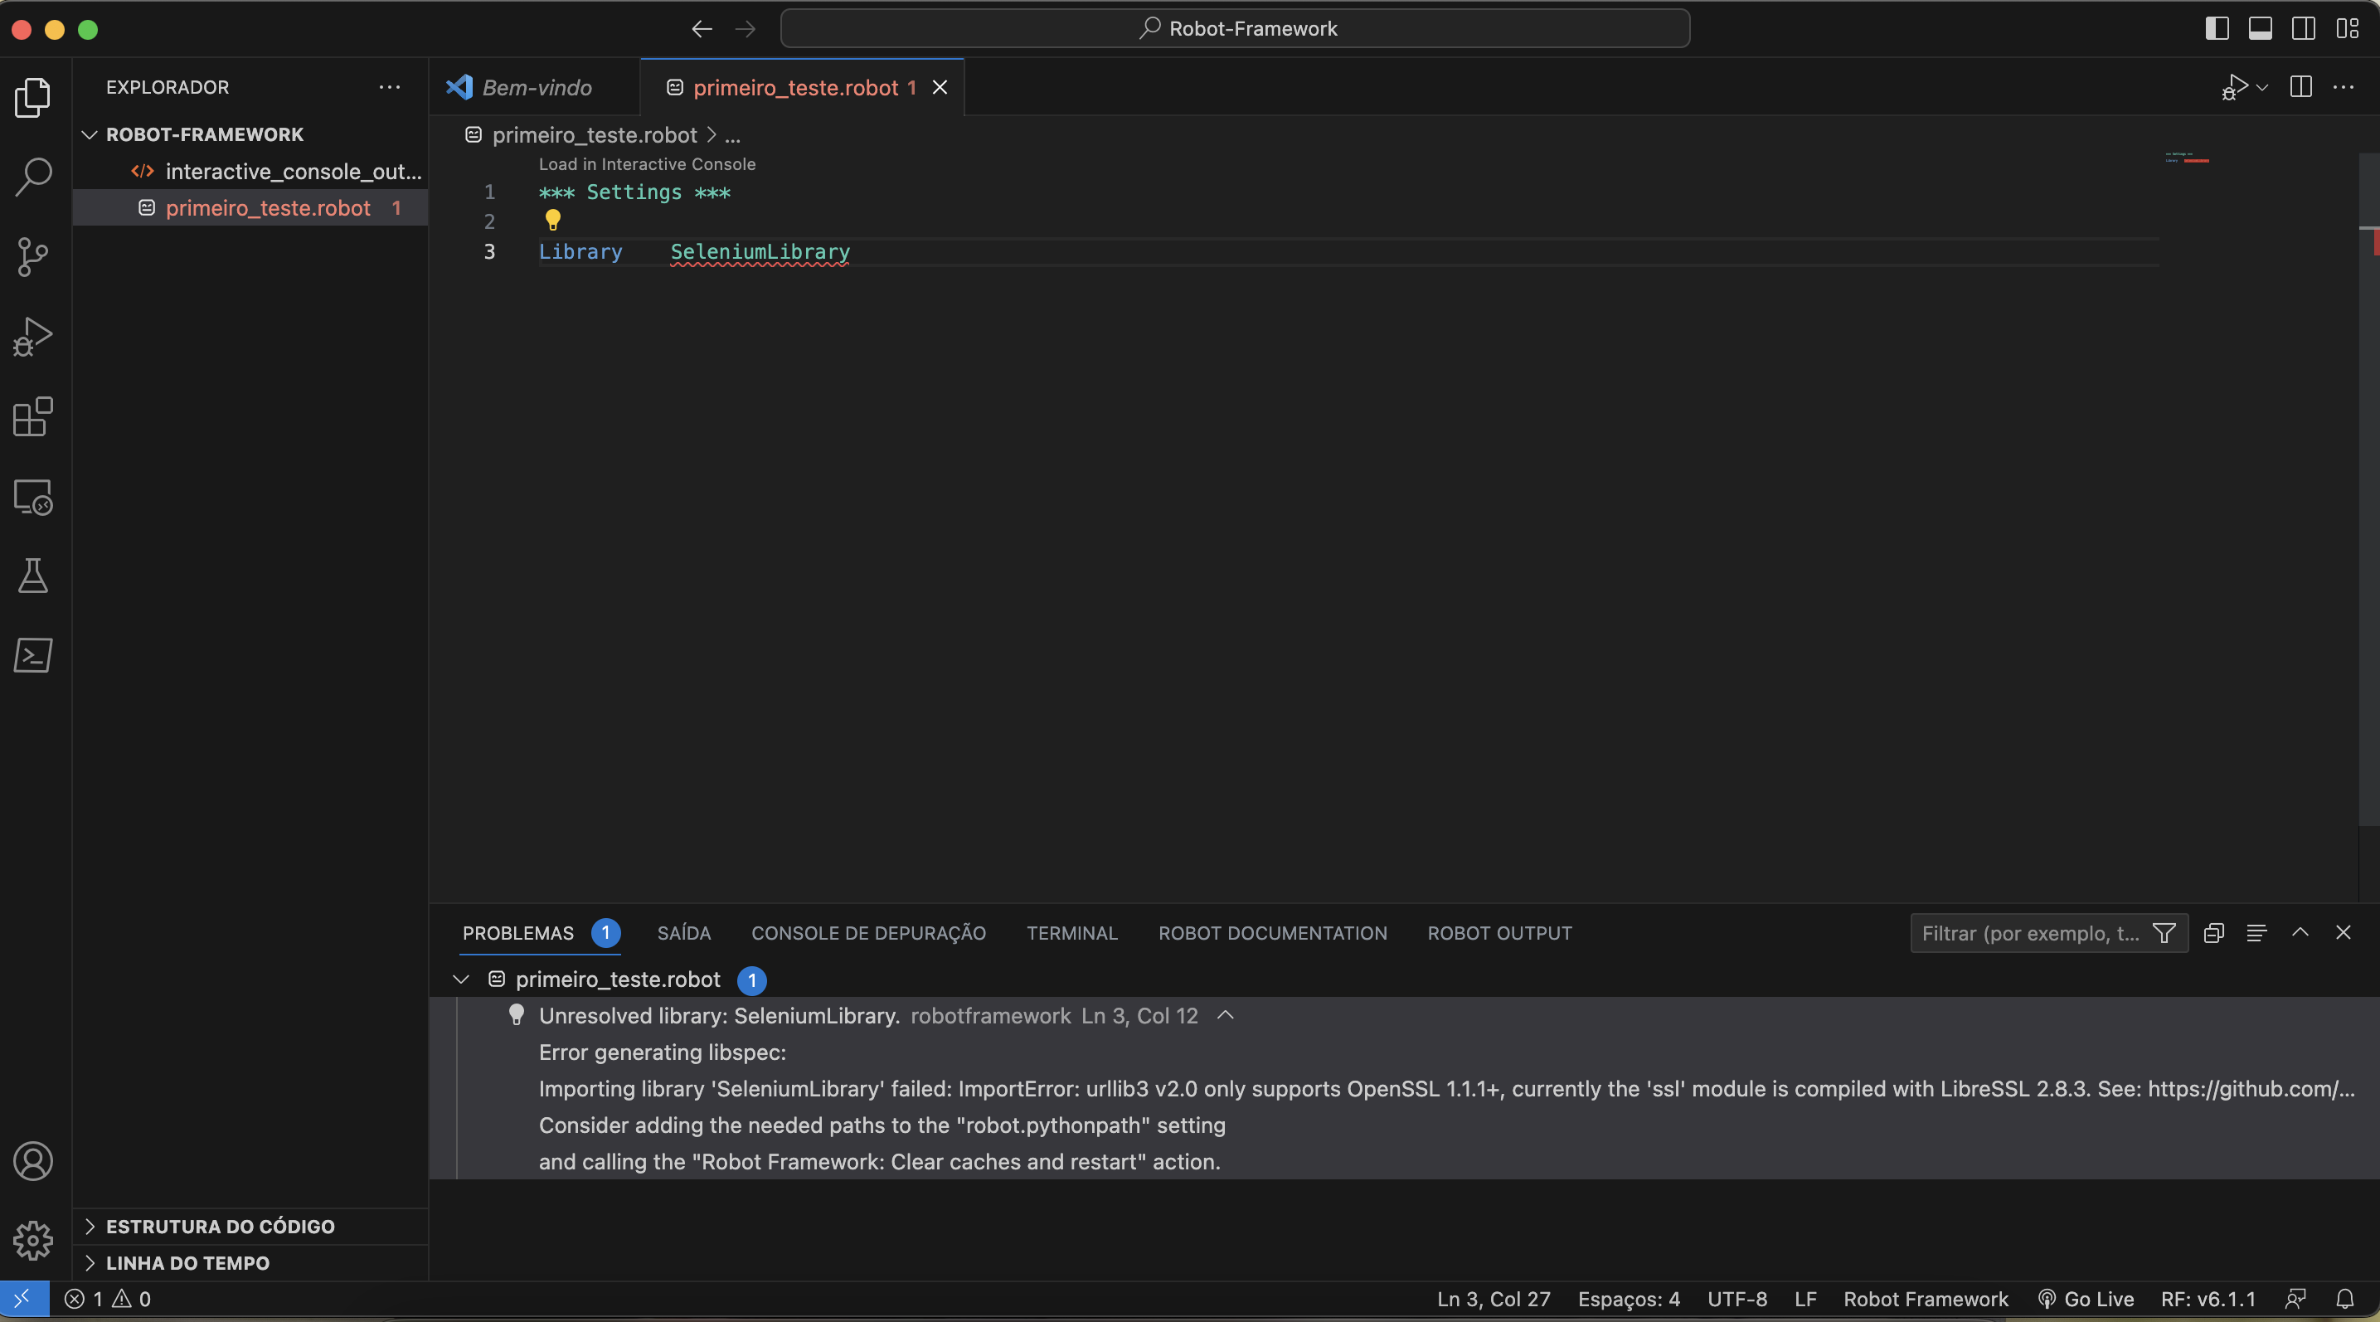The height and width of the screenshot is (1322, 2380).
Task: Open the Remote Explorer view
Action: point(33,497)
